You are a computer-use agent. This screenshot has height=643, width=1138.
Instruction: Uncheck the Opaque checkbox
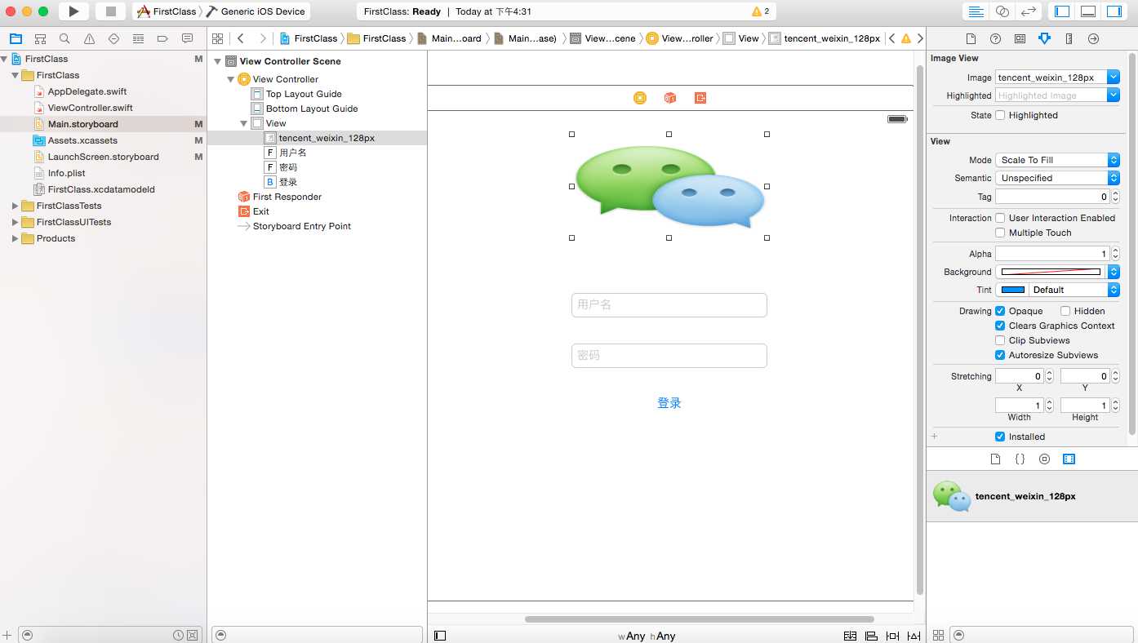(x=1000, y=311)
